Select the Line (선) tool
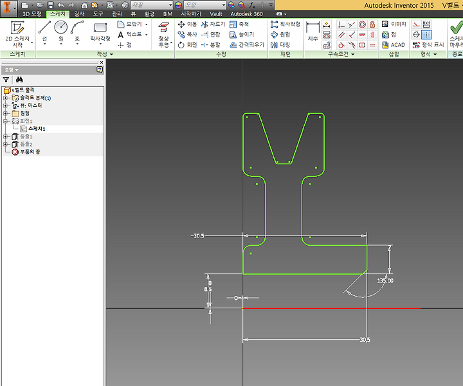 click(x=44, y=33)
